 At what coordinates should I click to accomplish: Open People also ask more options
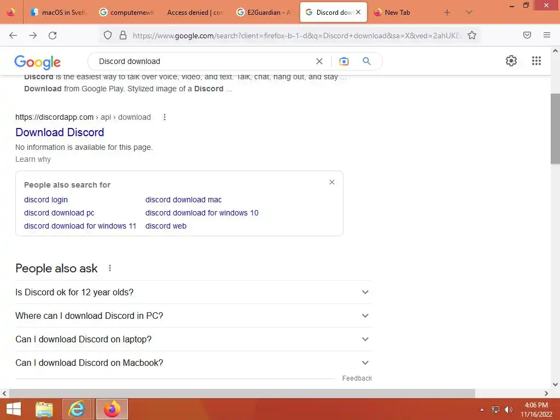click(x=110, y=268)
